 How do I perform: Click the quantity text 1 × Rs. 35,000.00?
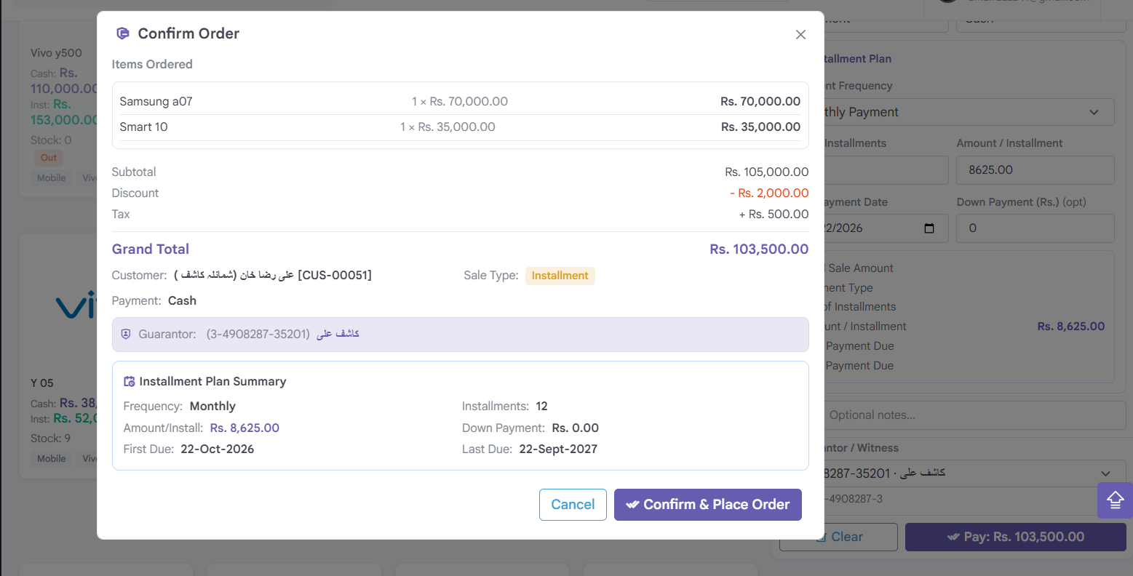pos(448,127)
